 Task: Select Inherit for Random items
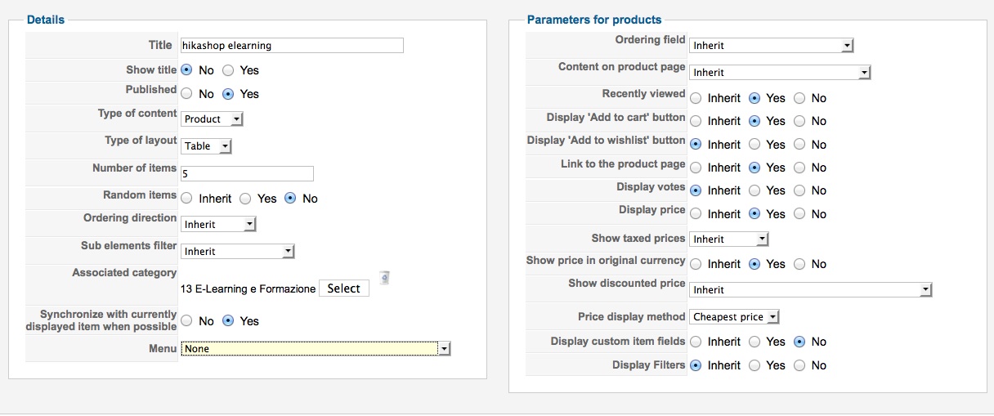[187, 199]
